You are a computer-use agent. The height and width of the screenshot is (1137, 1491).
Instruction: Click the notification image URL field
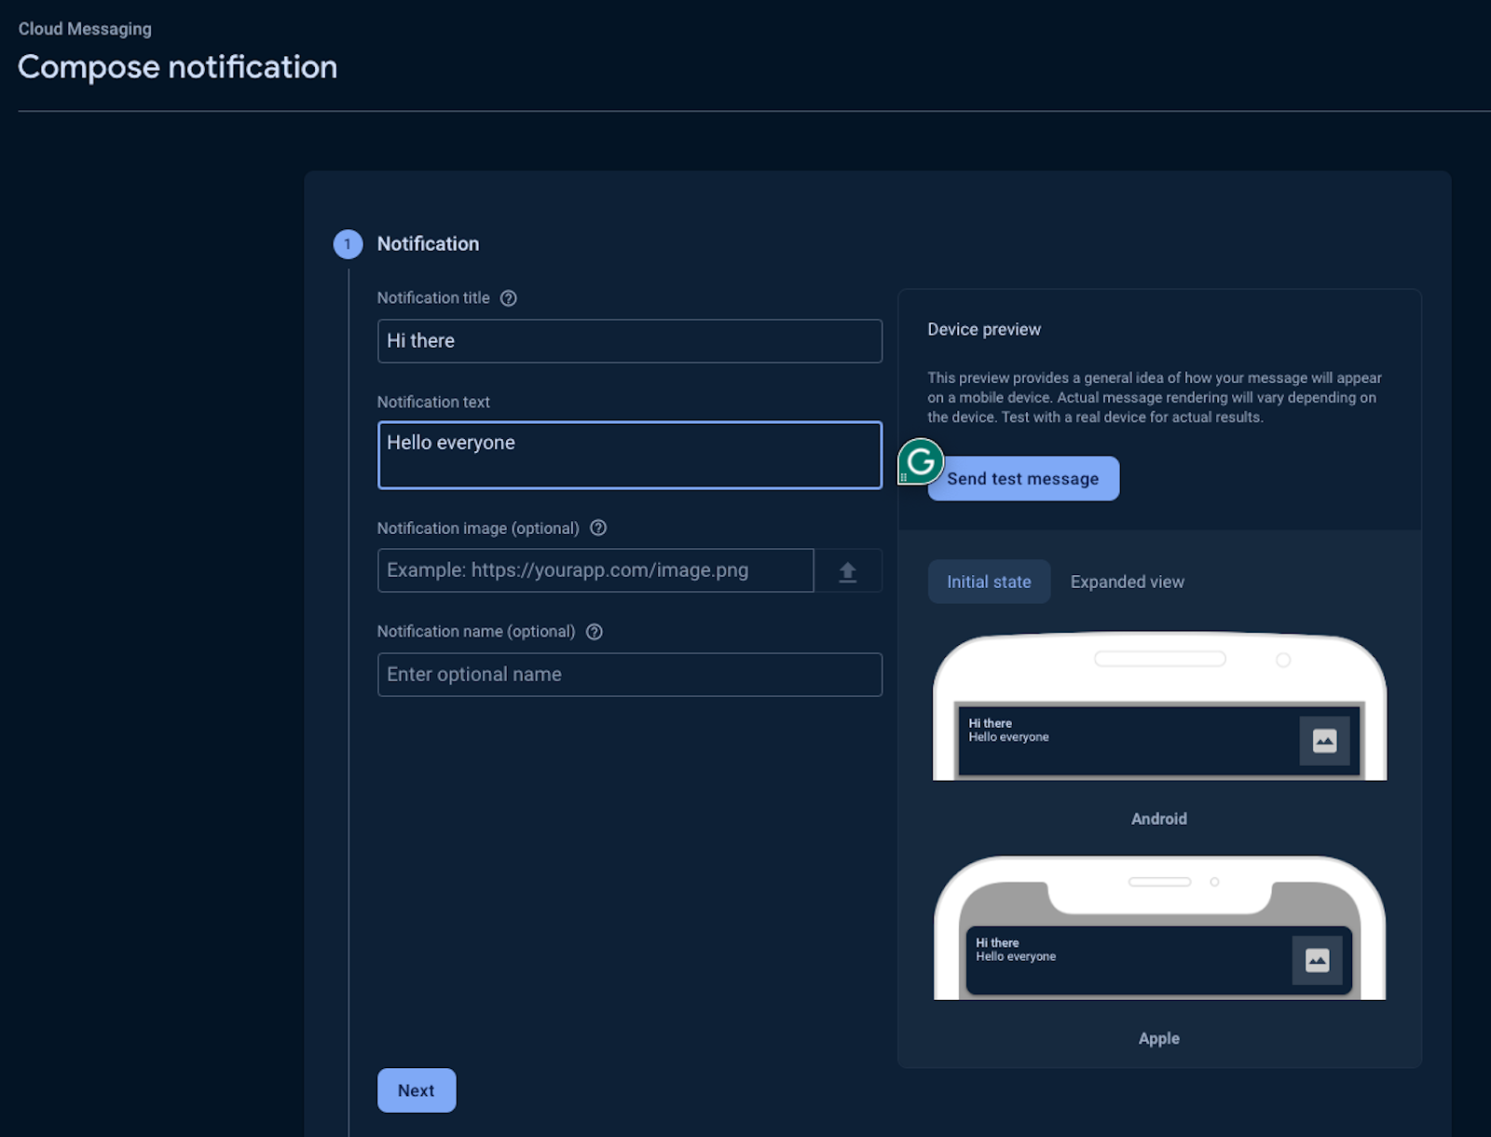pyautogui.click(x=595, y=570)
